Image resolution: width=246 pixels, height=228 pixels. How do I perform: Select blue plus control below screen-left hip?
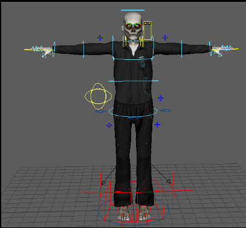(x=109, y=125)
